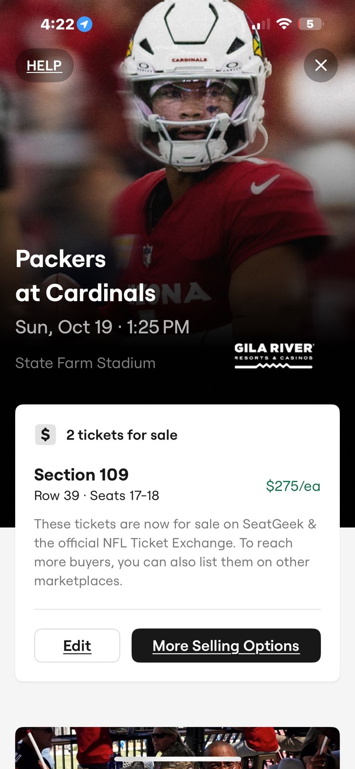
Task: Tap the cellular signal indicator
Action: (x=261, y=24)
